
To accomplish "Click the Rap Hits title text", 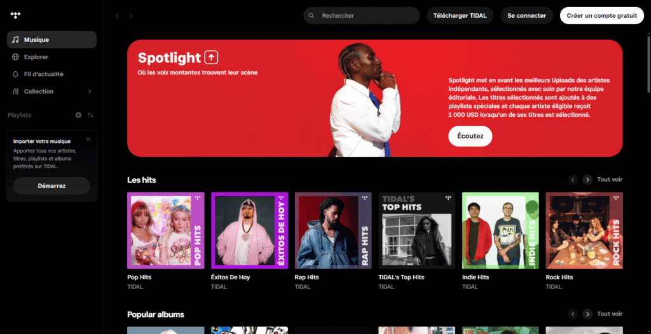I will click(306, 277).
